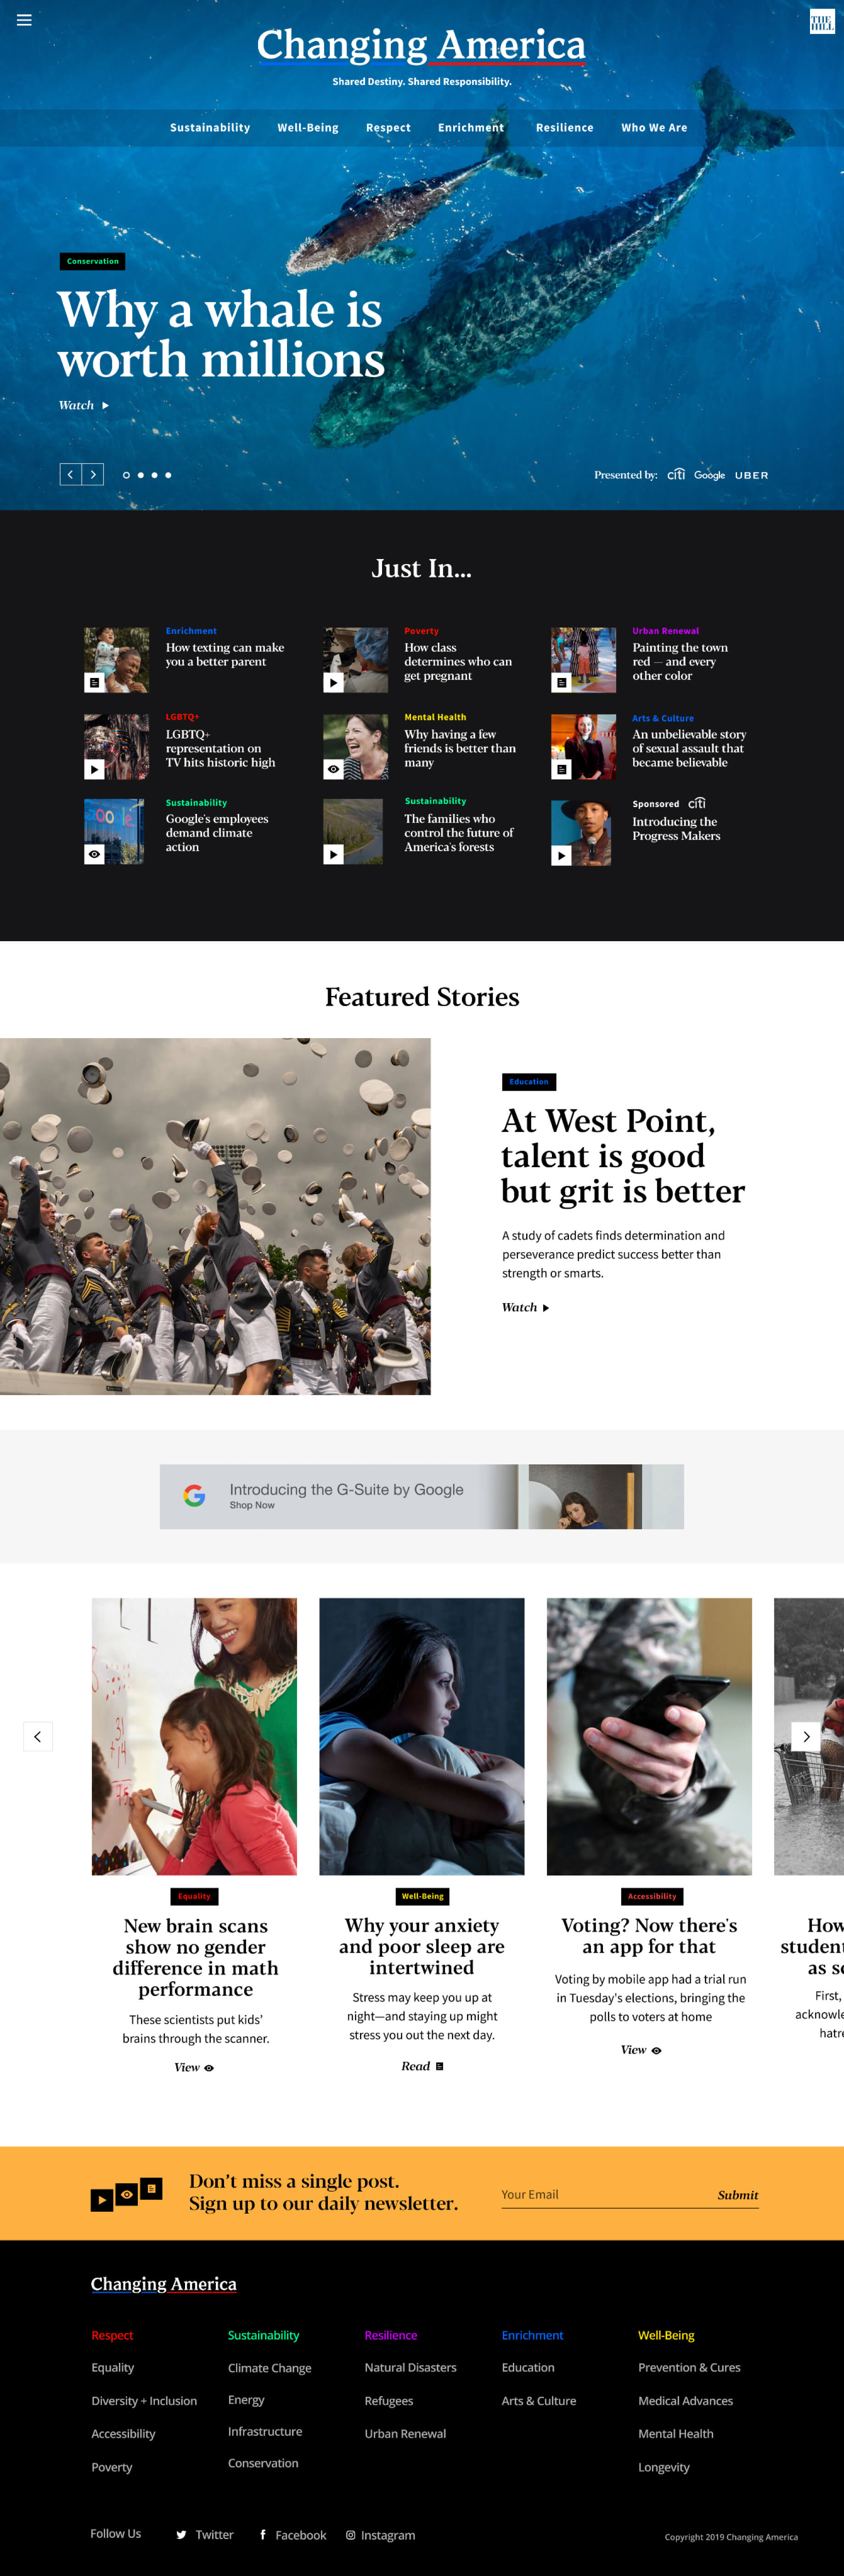The height and width of the screenshot is (2576, 844).
Task: Open Sustainability in top navigation
Action: pos(210,128)
